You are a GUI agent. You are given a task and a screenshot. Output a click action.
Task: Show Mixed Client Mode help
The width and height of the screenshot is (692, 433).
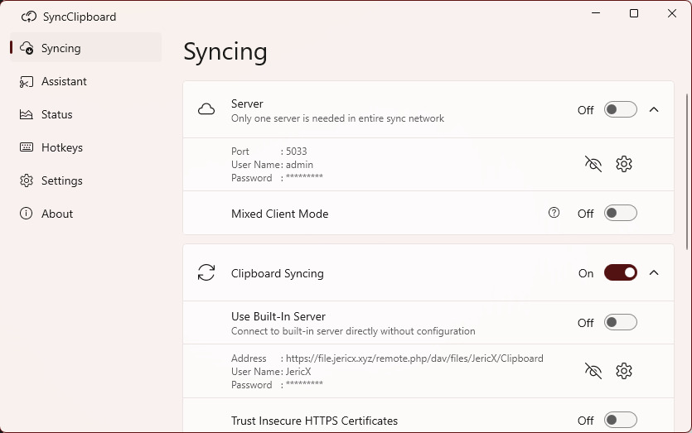click(x=554, y=213)
